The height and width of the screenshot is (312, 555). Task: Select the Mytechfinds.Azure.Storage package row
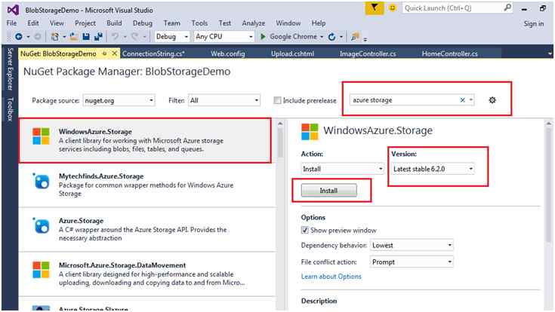tap(147, 185)
